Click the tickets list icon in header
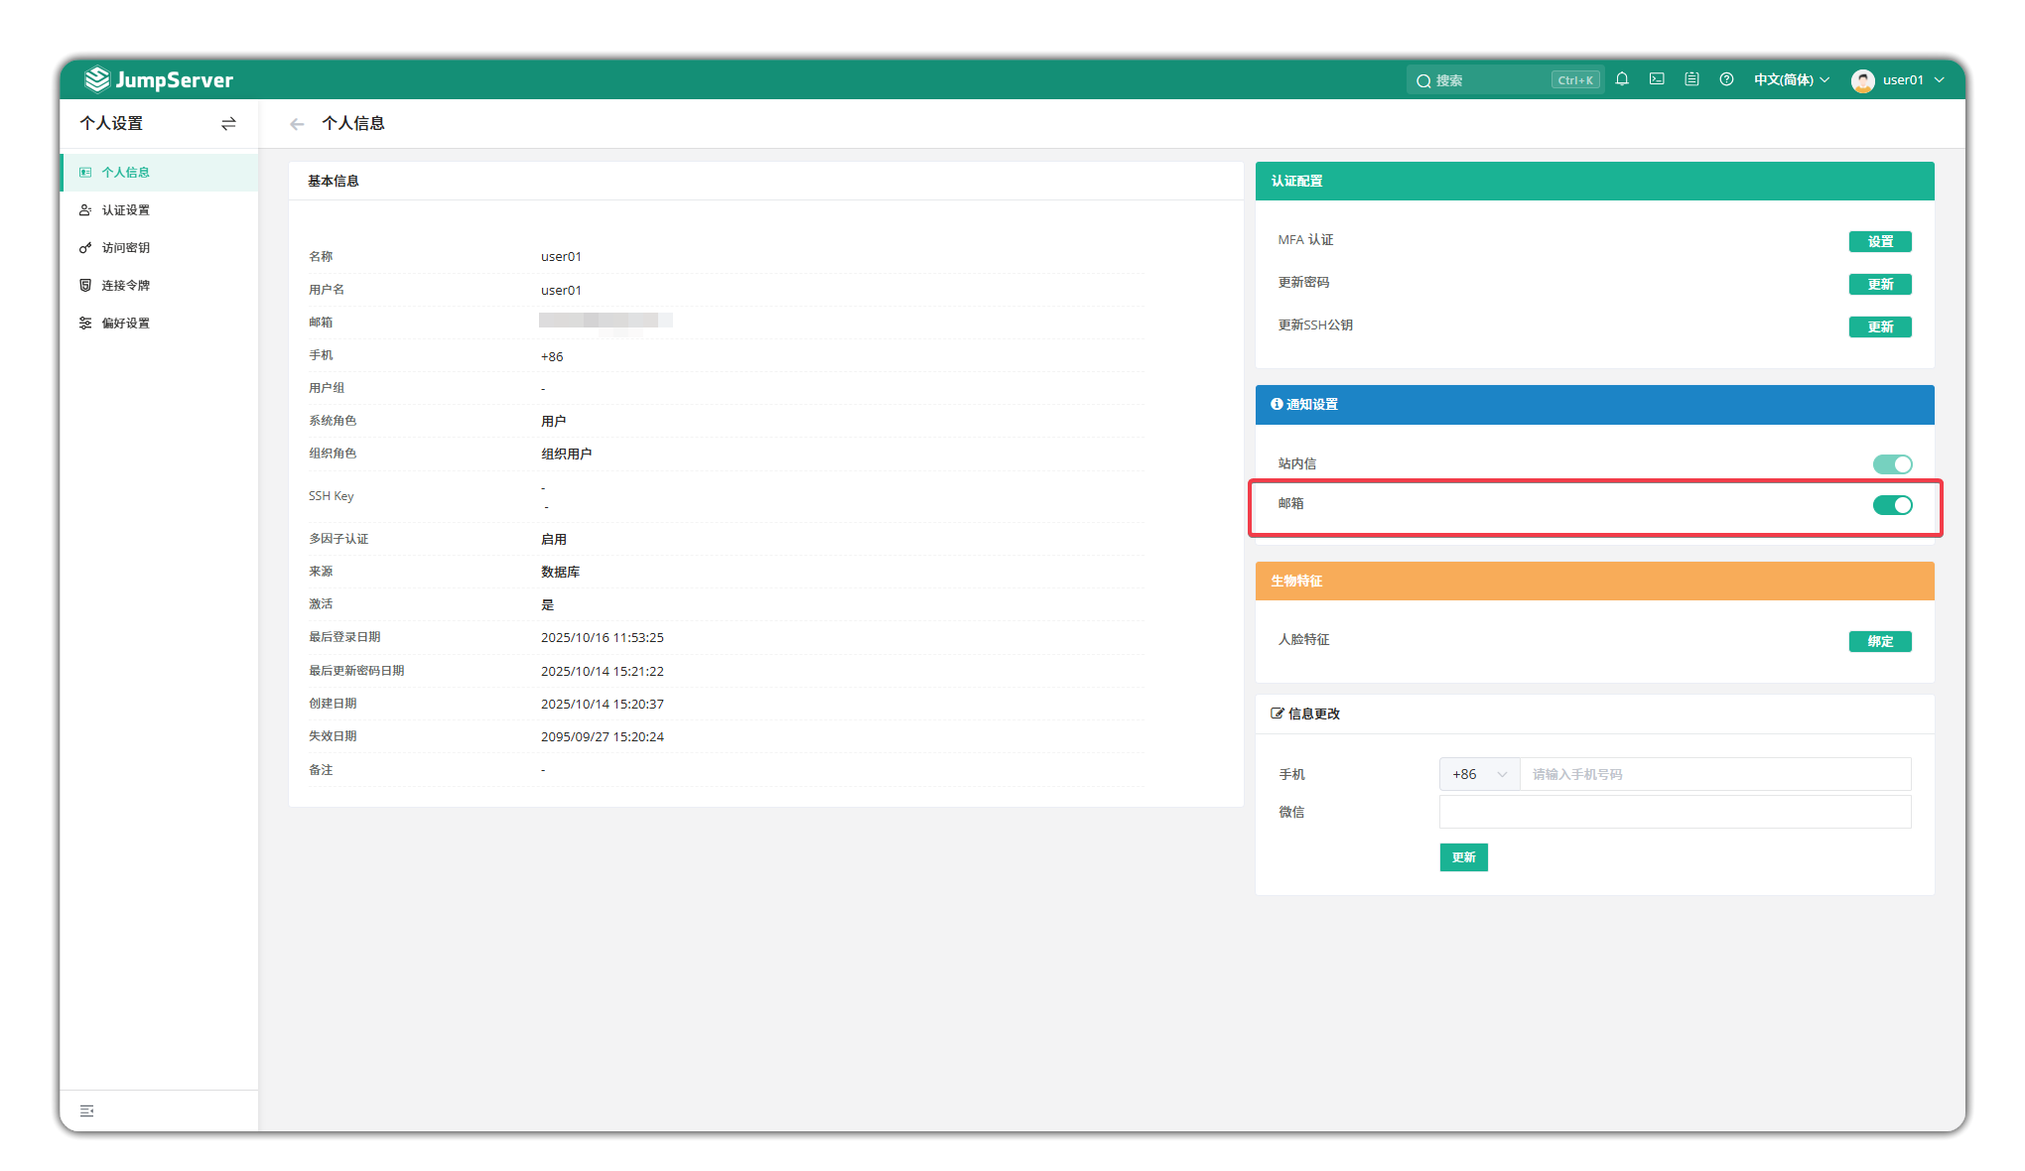2025x1171 pixels. [1691, 79]
